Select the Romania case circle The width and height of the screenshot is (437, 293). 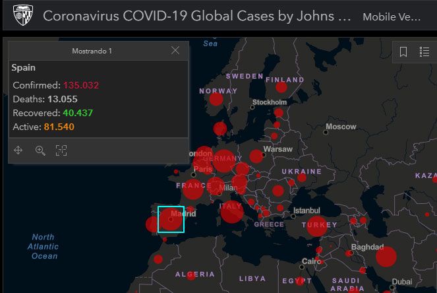[278, 191]
